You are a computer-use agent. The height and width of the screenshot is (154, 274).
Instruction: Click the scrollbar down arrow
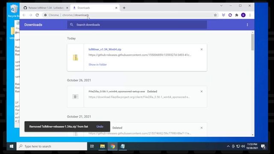pos(253,135)
